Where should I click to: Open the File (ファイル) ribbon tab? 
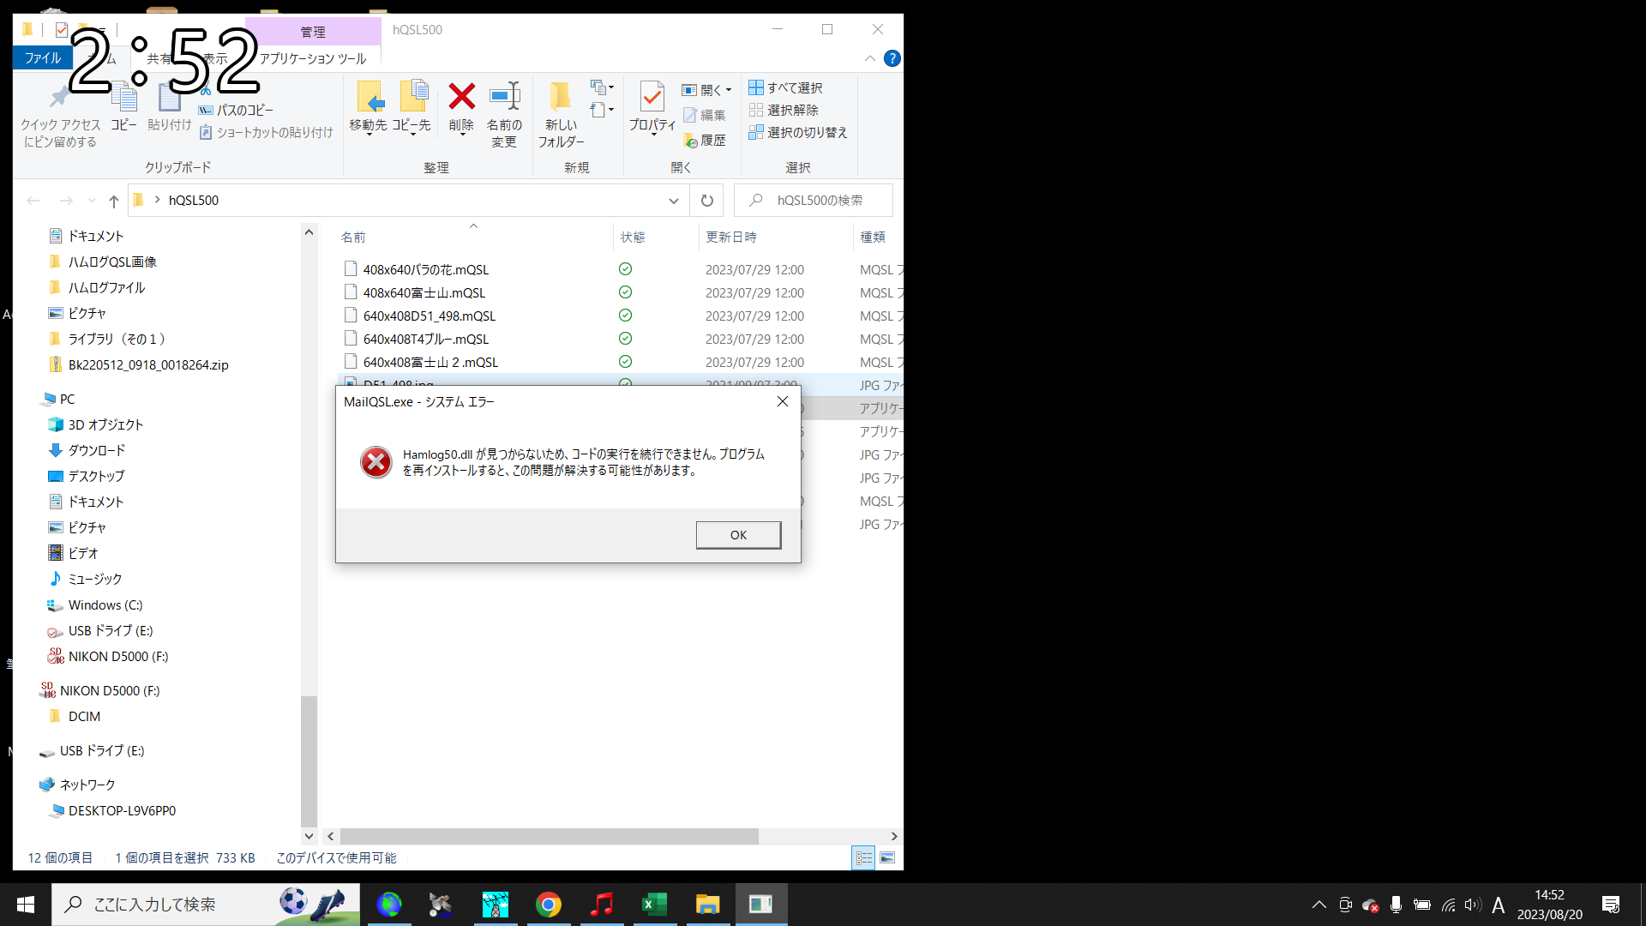click(43, 58)
